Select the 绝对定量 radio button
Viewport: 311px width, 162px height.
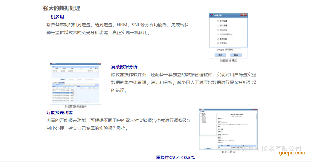pos(218,21)
